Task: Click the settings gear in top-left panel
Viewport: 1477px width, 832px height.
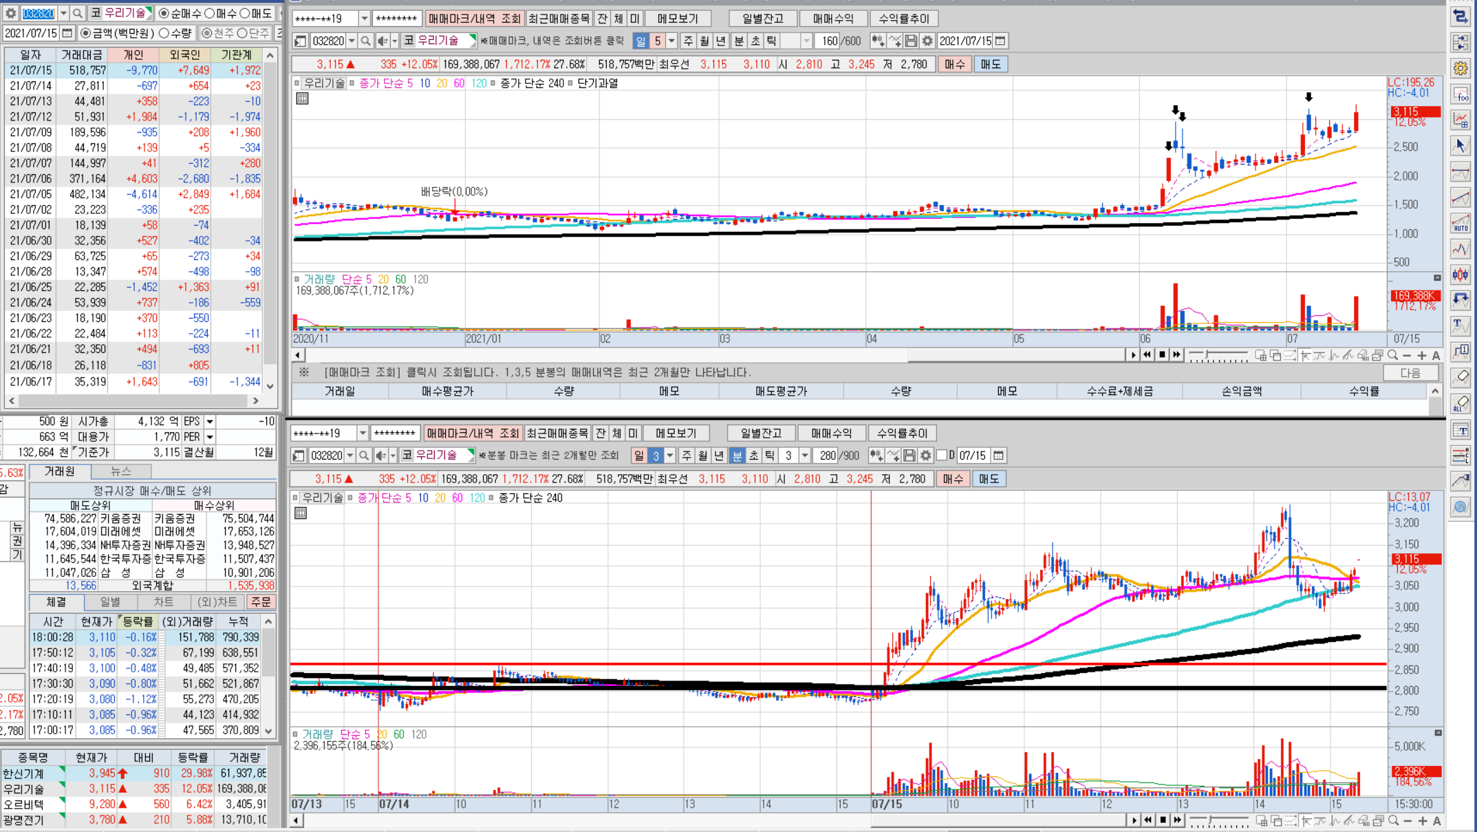Action: (10, 13)
